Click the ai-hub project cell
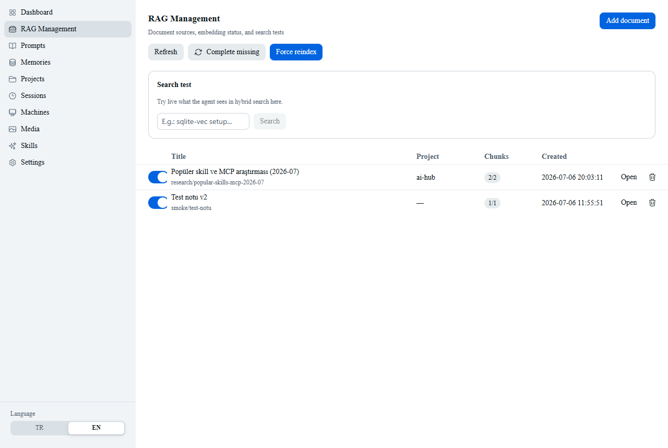Viewport: 668px width, 448px height. point(426,177)
